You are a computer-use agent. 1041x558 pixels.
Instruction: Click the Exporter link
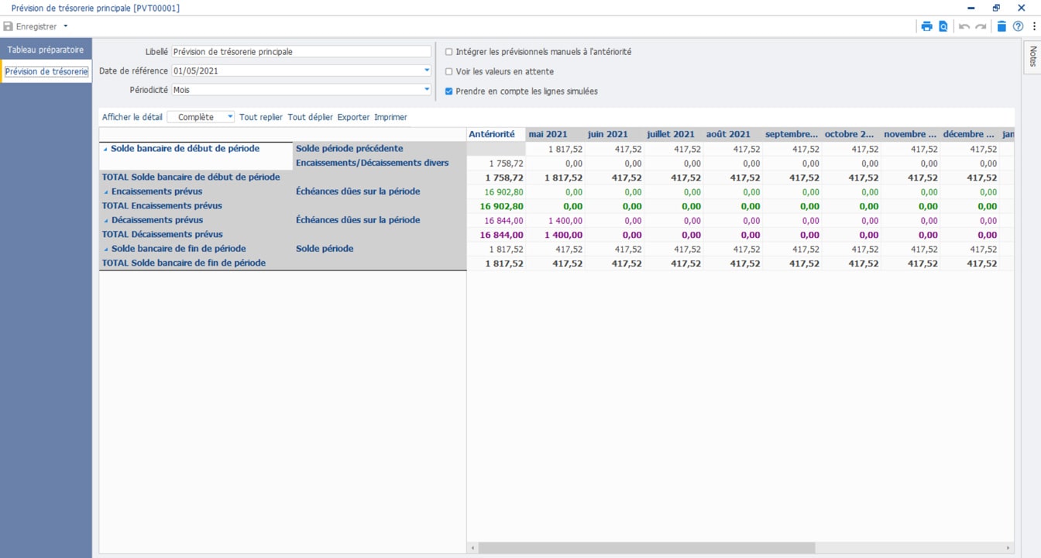pos(353,117)
